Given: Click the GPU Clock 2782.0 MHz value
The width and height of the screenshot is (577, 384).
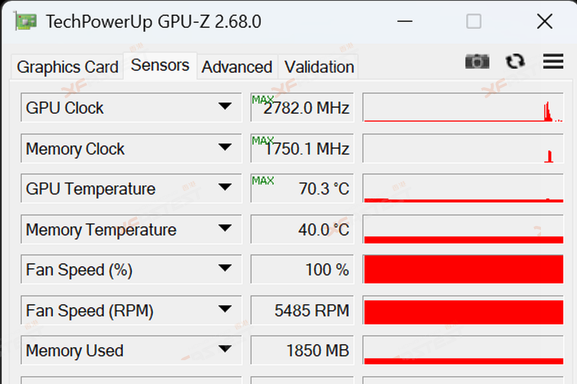Looking at the screenshot, I should click(306, 108).
